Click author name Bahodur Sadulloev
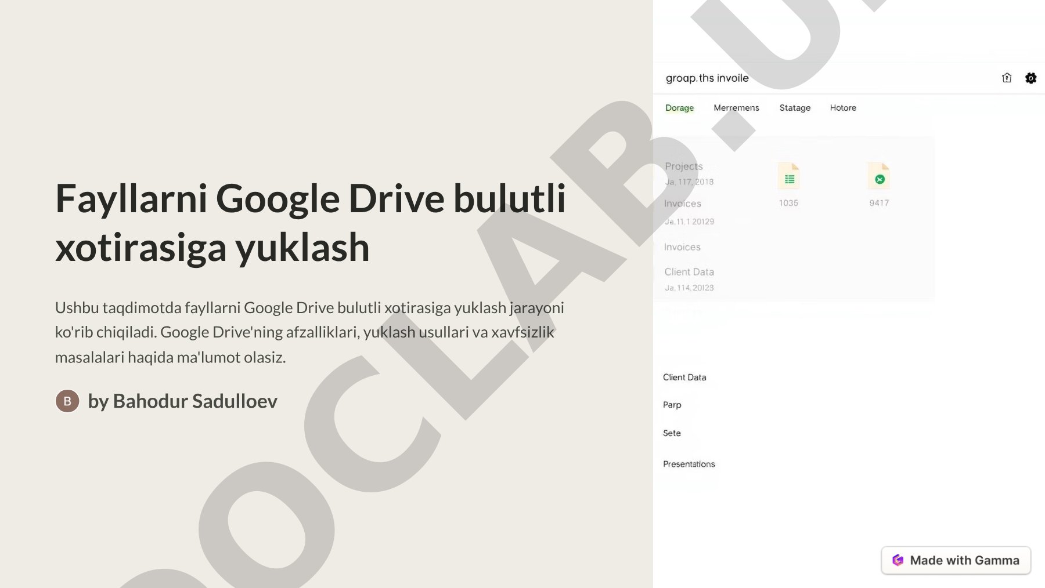The image size is (1045, 588). pyautogui.click(x=195, y=401)
